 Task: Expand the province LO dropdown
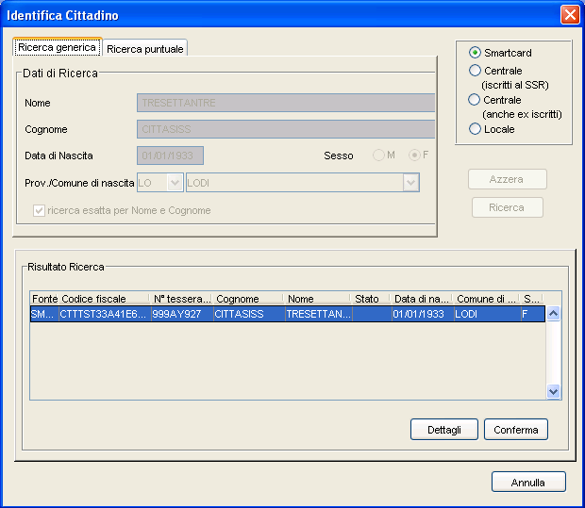pos(175,183)
